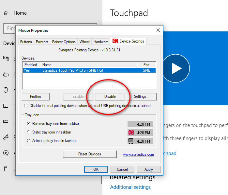Viewport: 228px width, 195px height.
Task: Select the Device Settings tab
Action: click(x=129, y=41)
